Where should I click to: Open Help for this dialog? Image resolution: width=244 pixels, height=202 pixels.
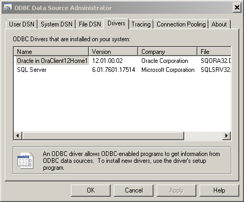[x=219, y=190]
